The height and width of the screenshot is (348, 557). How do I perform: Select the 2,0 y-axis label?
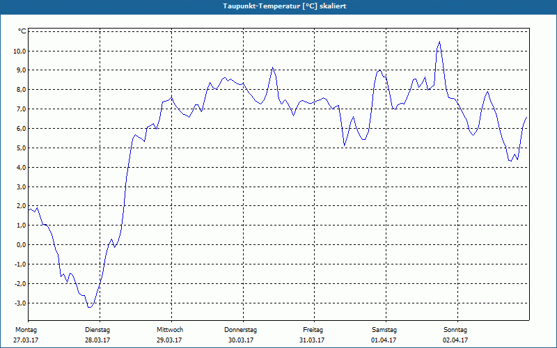(x=21, y=206)
